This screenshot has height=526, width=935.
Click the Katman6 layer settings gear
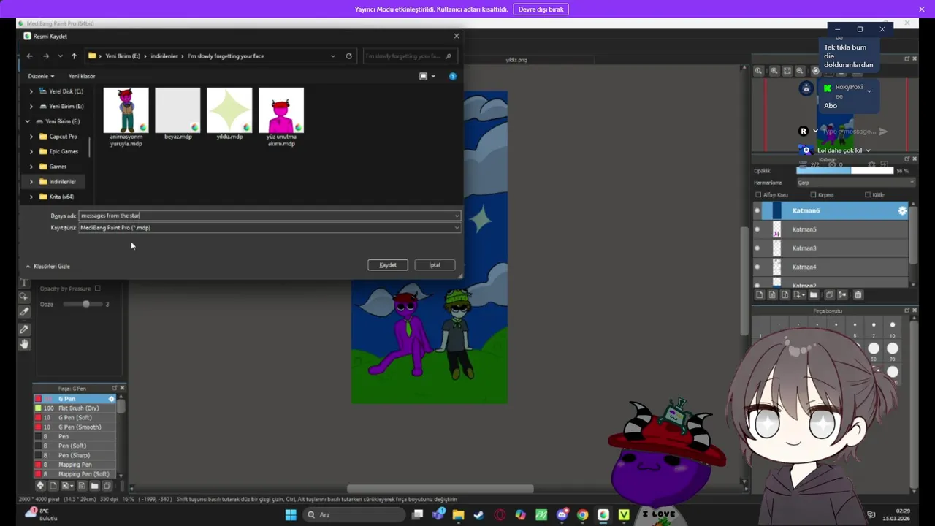click(902, 210)
